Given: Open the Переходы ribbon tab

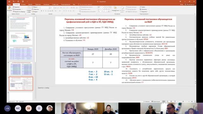Looking at the screenshot, I should coord(38,4).
